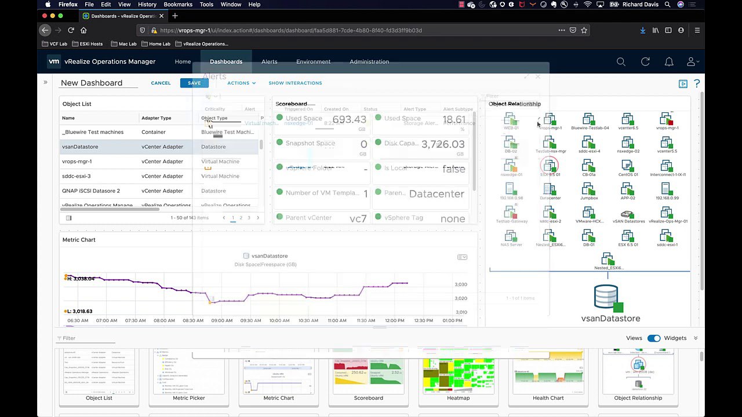The width and height of the screenshot is (742, 417).
Task: Open a new Firefox tab with plus
Action: click(175, 16)
